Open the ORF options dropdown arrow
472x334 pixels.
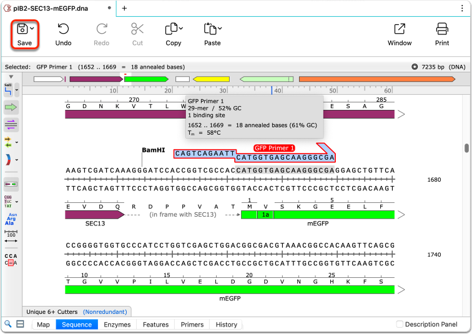(x=17, y=142)
